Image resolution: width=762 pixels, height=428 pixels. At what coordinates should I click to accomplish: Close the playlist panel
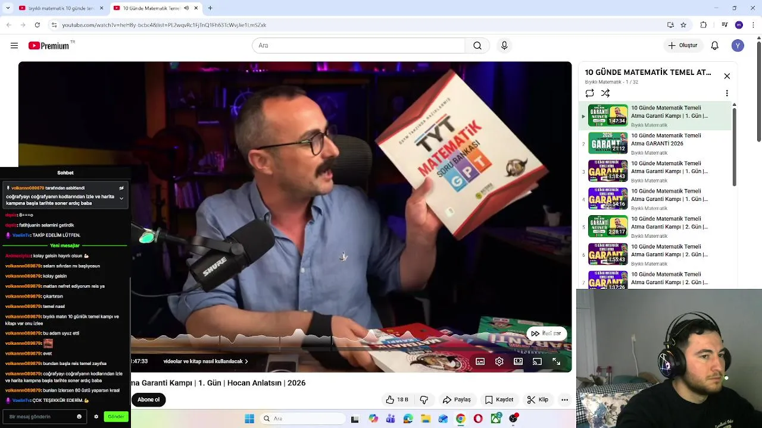tap(727, 76)
